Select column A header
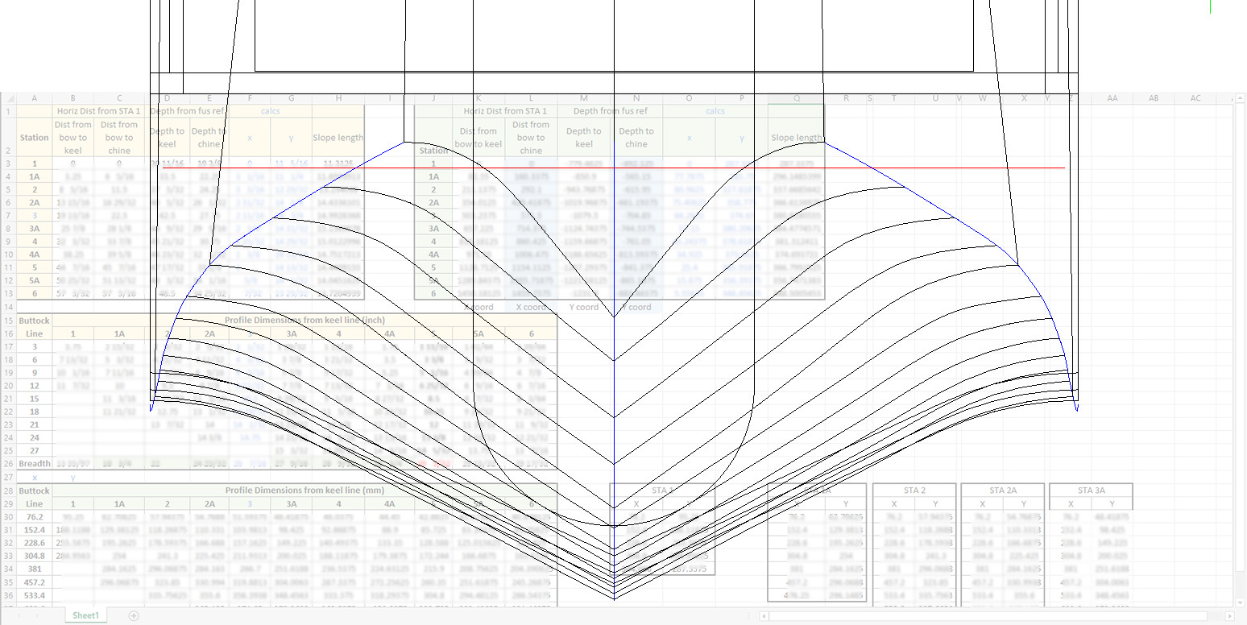This screenshot has height=625, width=1247. point(35,98)
